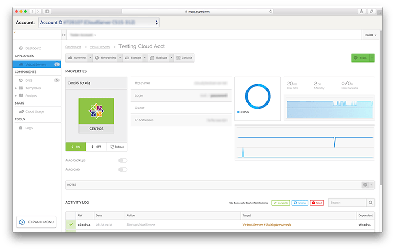
Task: Open the Backups tab dropdown arrow
Action: [171, 58]
